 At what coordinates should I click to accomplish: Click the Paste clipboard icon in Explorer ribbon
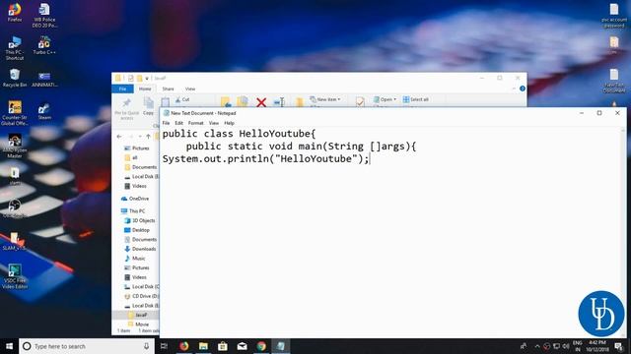pos(166,103)
